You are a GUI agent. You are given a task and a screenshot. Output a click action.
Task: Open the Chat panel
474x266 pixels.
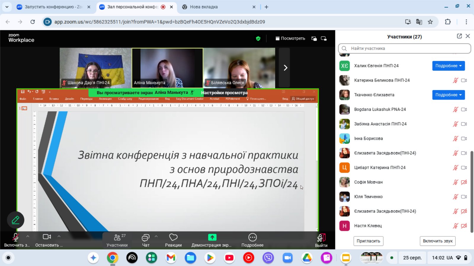tap(145, 240)
